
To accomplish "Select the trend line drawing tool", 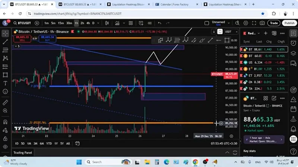I will tap(5, 42).
